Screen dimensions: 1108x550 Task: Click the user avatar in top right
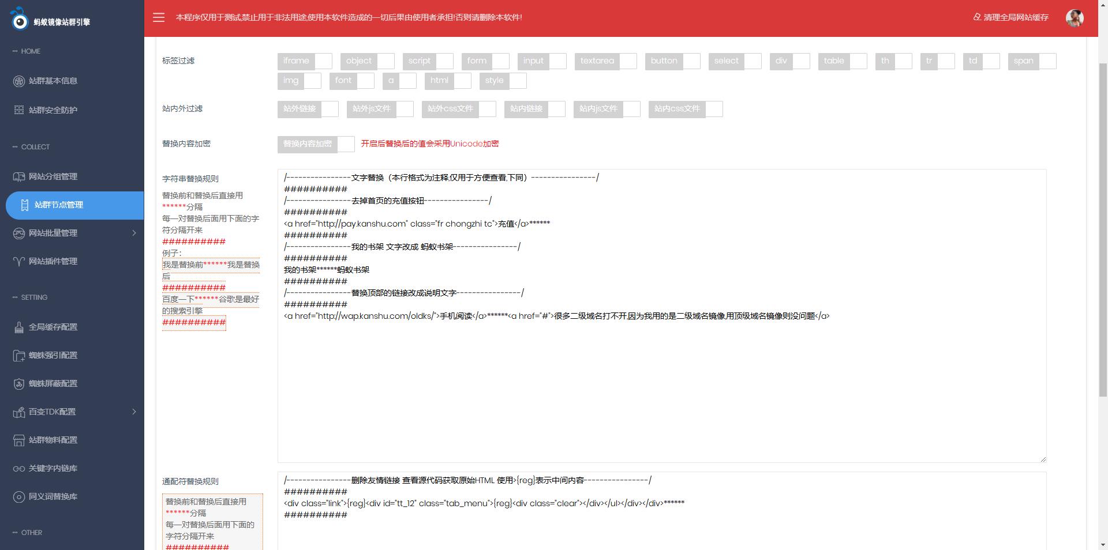(1074, 18)
